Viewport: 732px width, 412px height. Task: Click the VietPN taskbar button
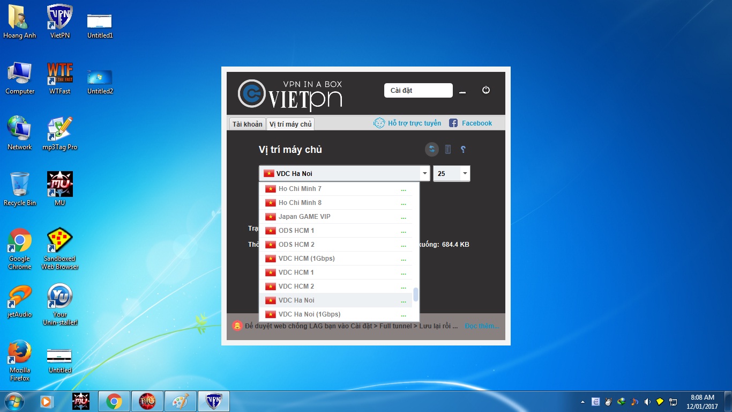(x=214, y=401)
